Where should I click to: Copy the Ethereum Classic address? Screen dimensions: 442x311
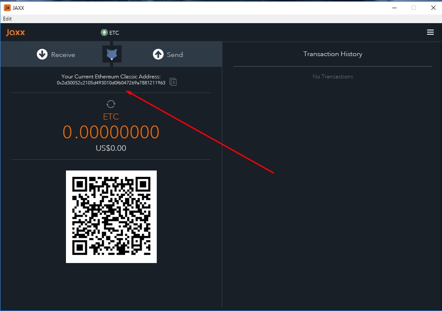[173, 82]
